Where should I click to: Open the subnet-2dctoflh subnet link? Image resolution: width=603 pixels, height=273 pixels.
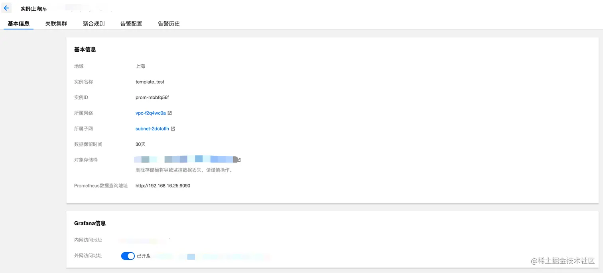pos(152,129)
